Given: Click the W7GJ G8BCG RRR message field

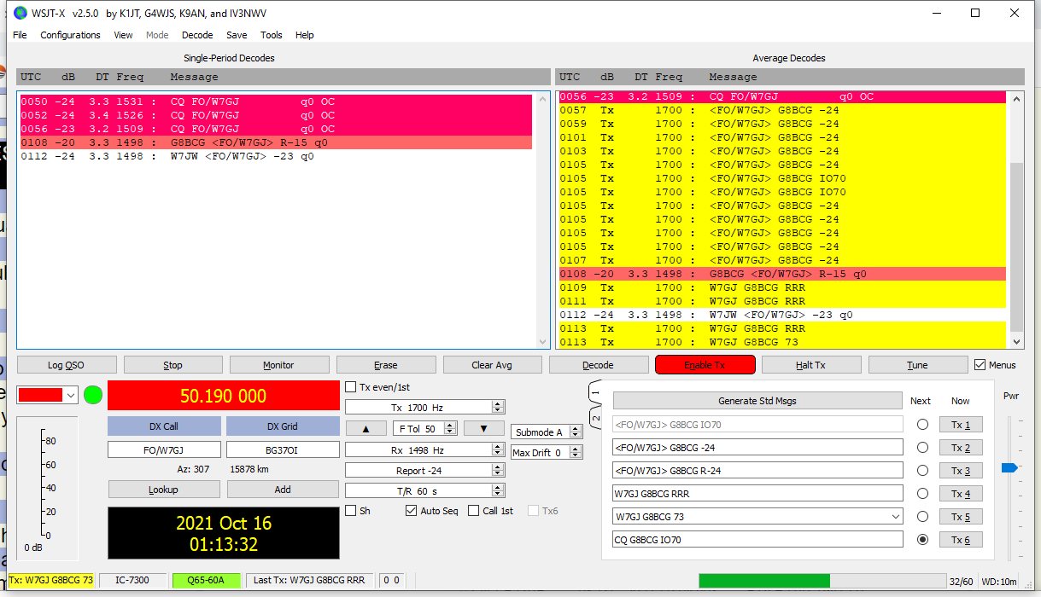Looking at the screenshot, I should click(x=757, y=494).
